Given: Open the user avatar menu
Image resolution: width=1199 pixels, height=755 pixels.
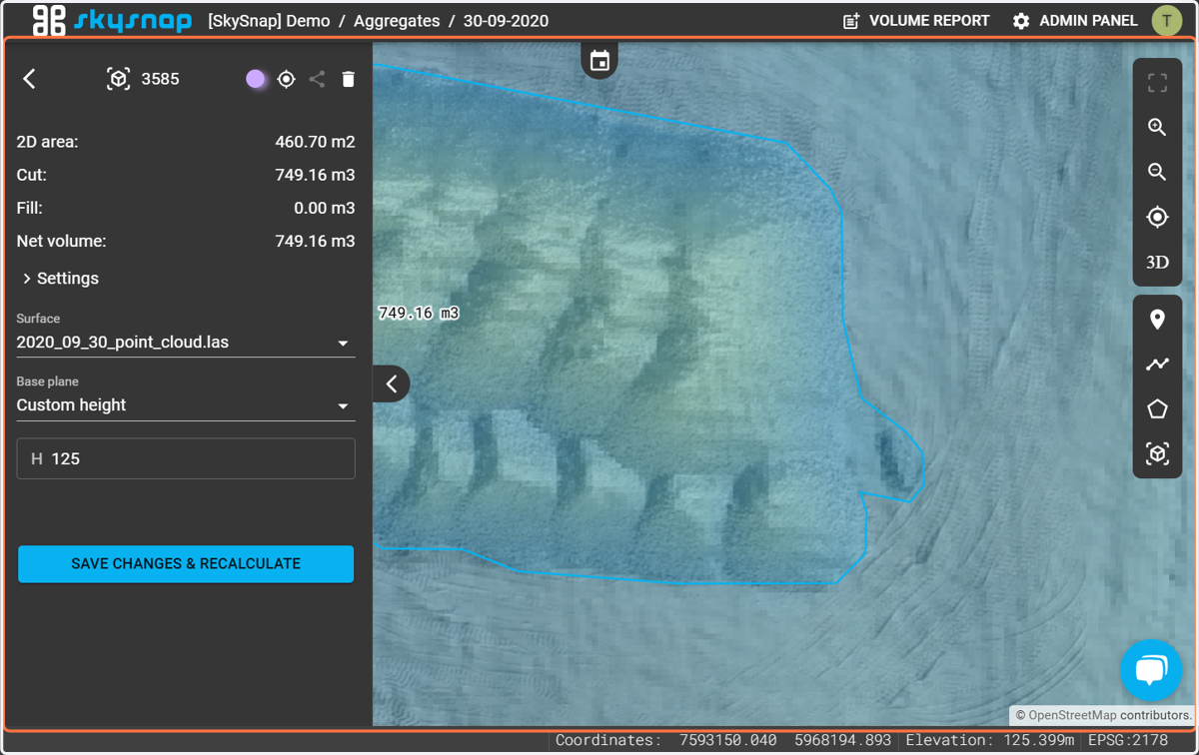Looking at the screenshot, I should click(x=1167, y=21).
